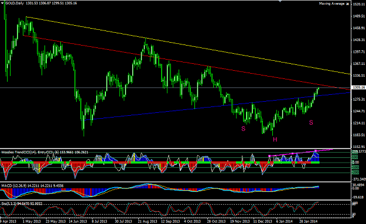Viewport: 366px width, 224px height.
Task: Click the 1336.51 price scale value
Action: pyautogui.click(x=359, y=75)
